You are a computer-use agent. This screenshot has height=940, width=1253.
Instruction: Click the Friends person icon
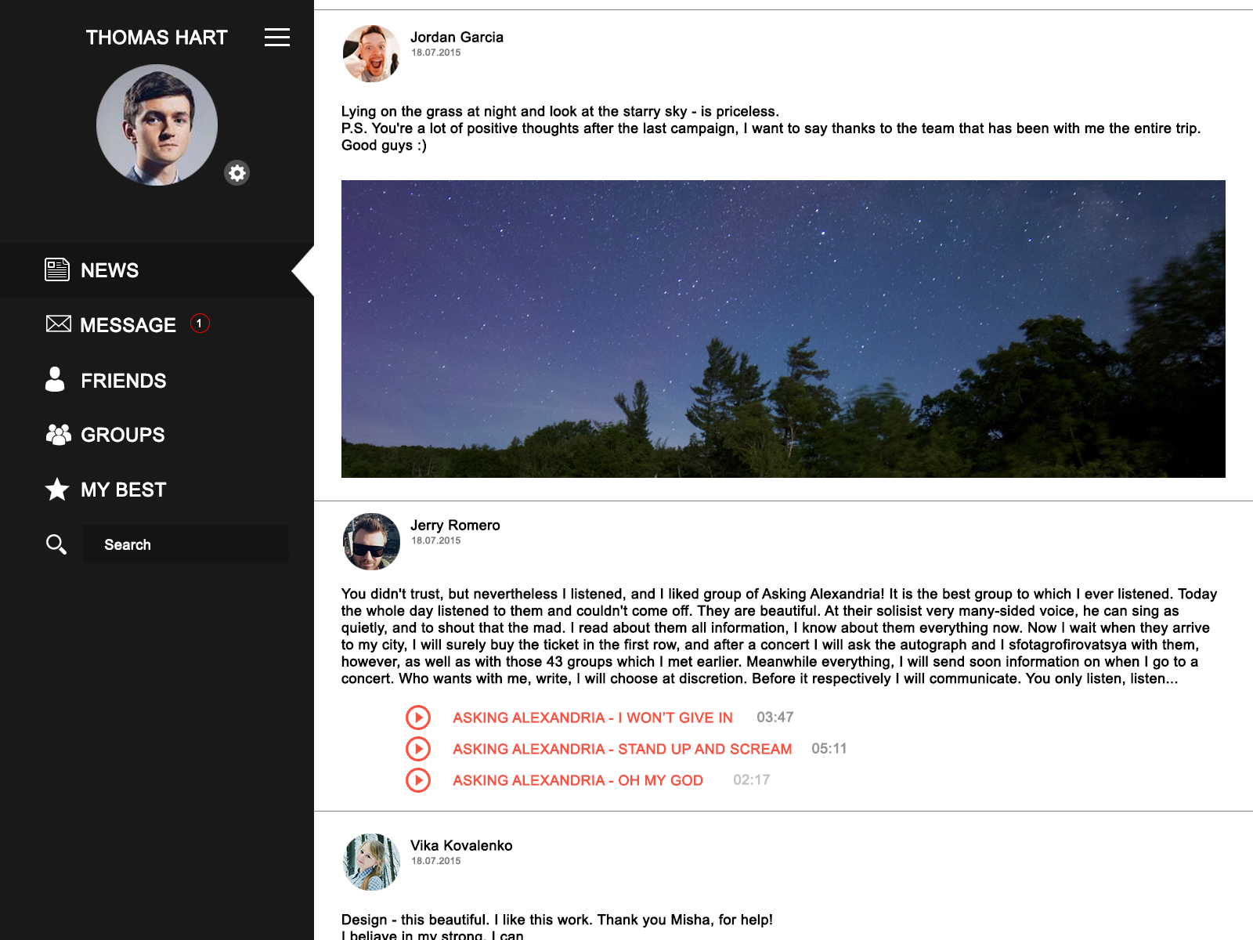[x=55, y=379]
